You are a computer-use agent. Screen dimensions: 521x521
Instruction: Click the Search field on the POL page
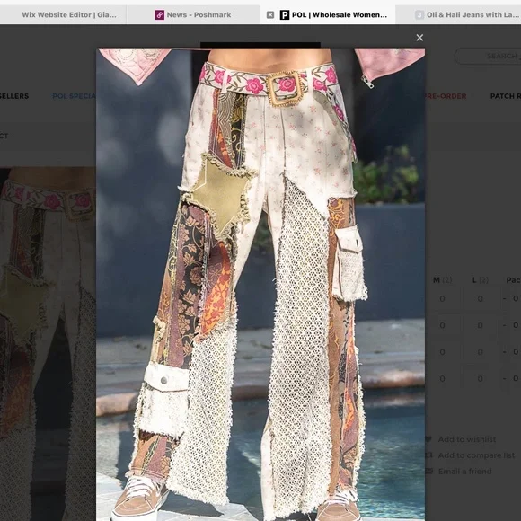point(488,56)
